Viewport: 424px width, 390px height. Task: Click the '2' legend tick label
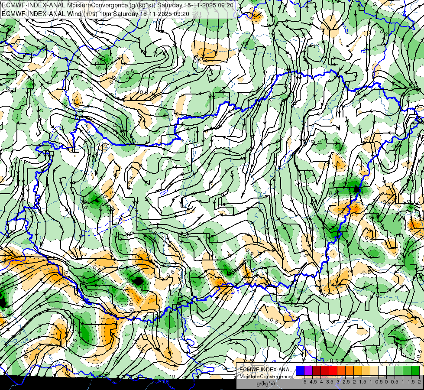click(419, 382)
